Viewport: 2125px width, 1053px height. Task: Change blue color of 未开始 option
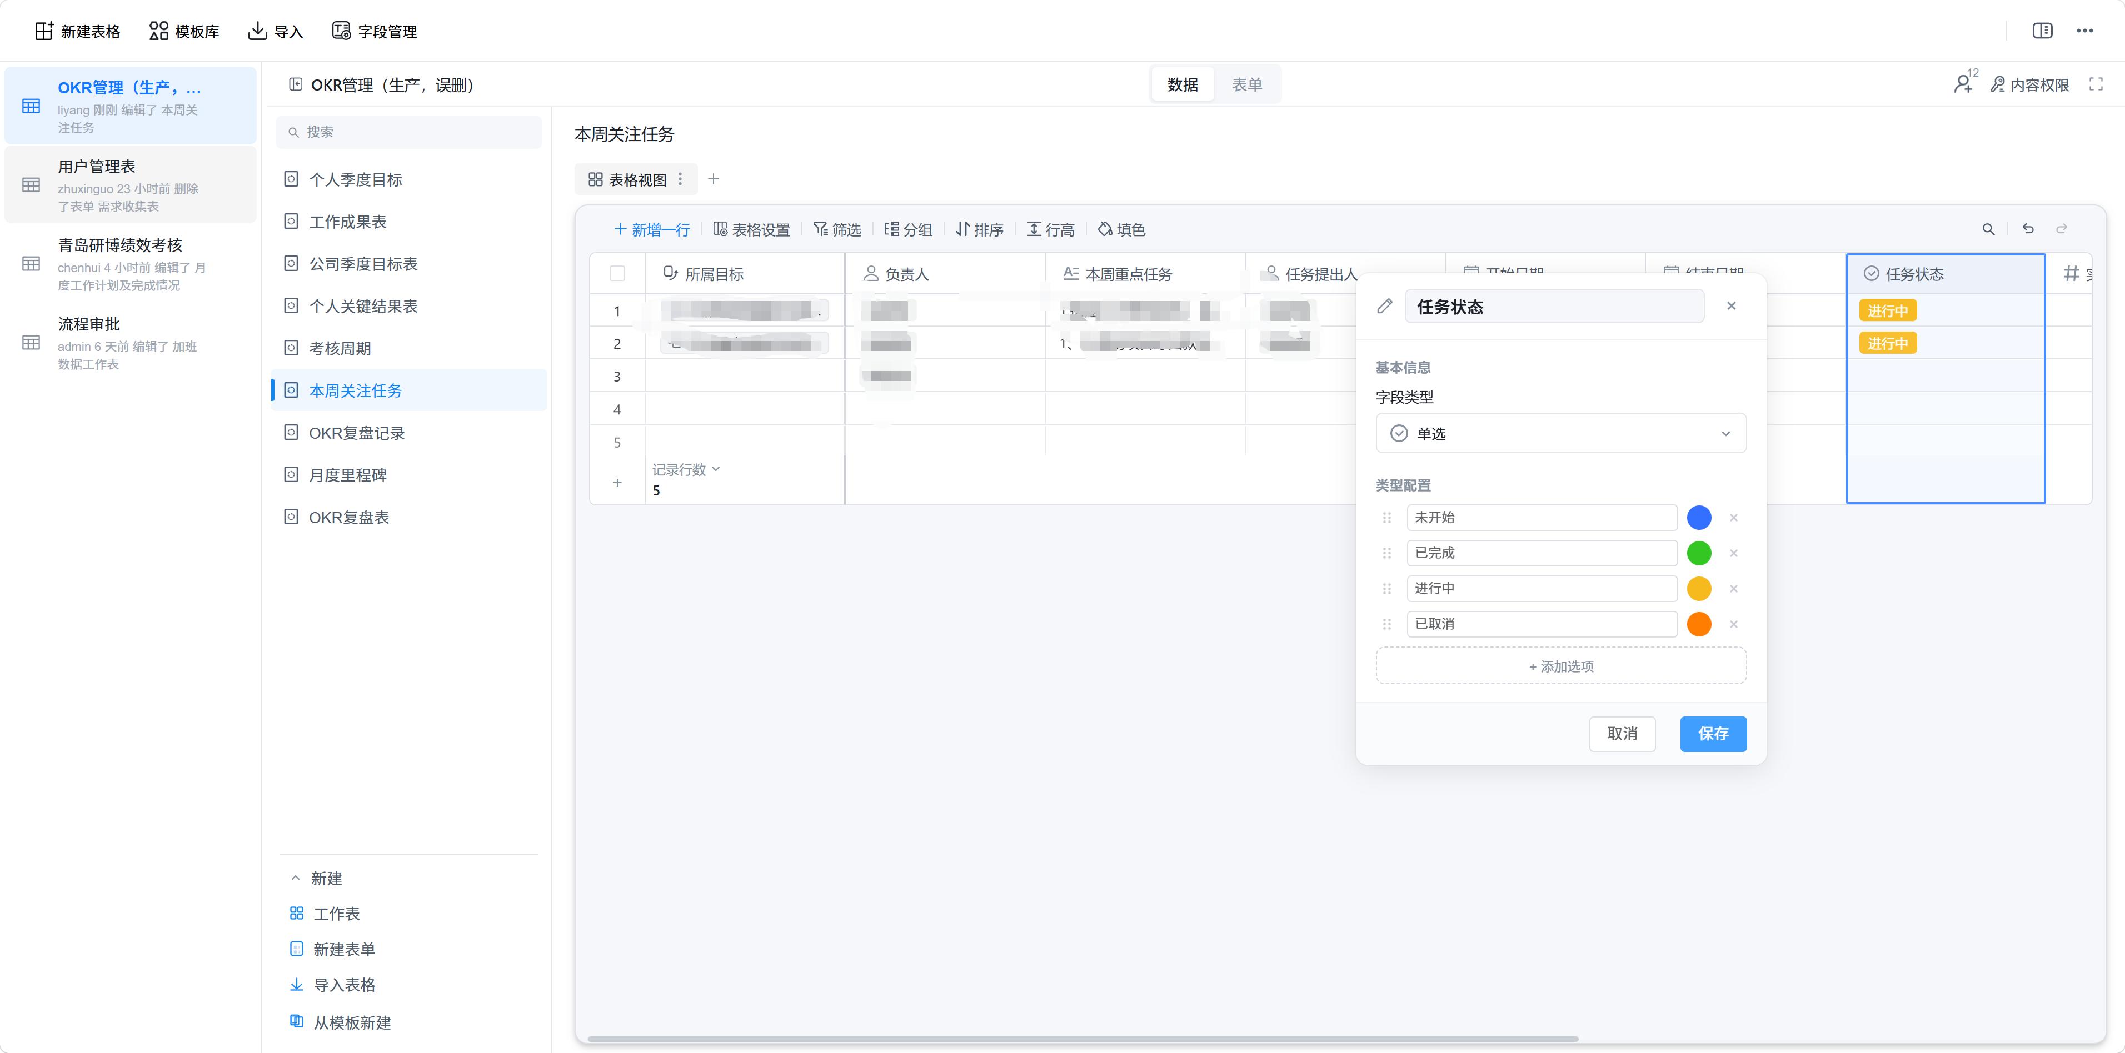click(x=1699, y=517)
